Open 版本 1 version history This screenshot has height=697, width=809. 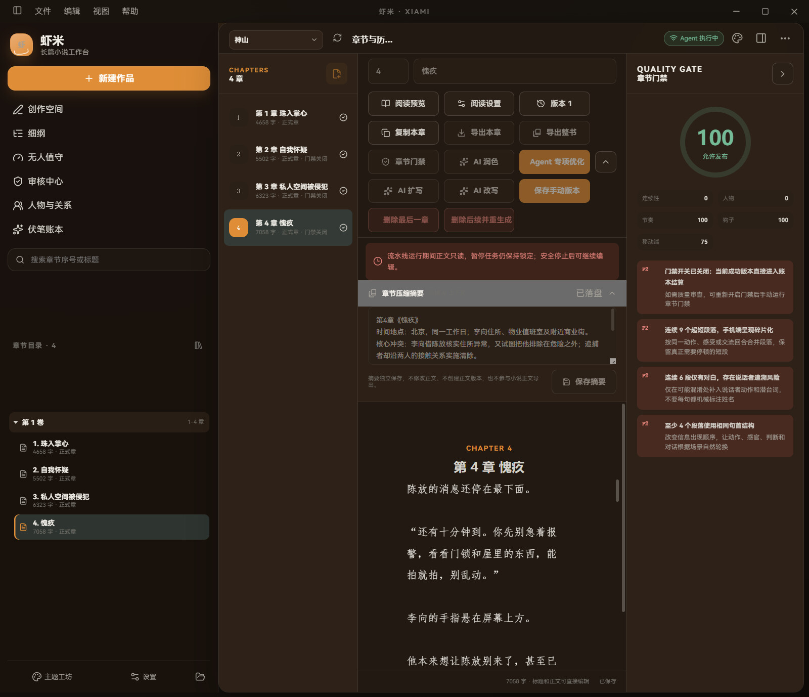(555, 104)
